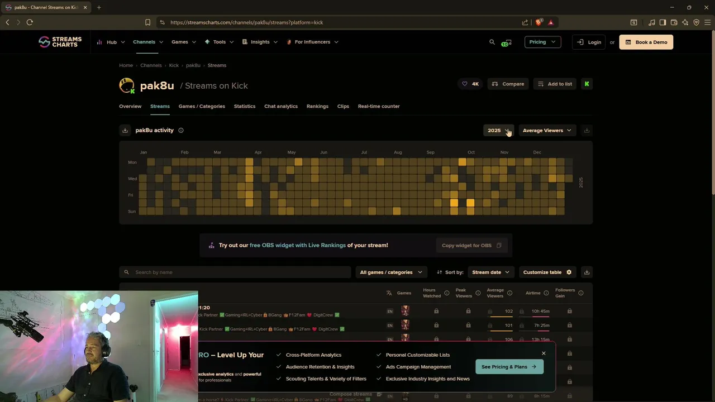Open free OBS widget with Live Rankings link
The width and height of the screenshot is (715, 402).
(x=298, y=245)
